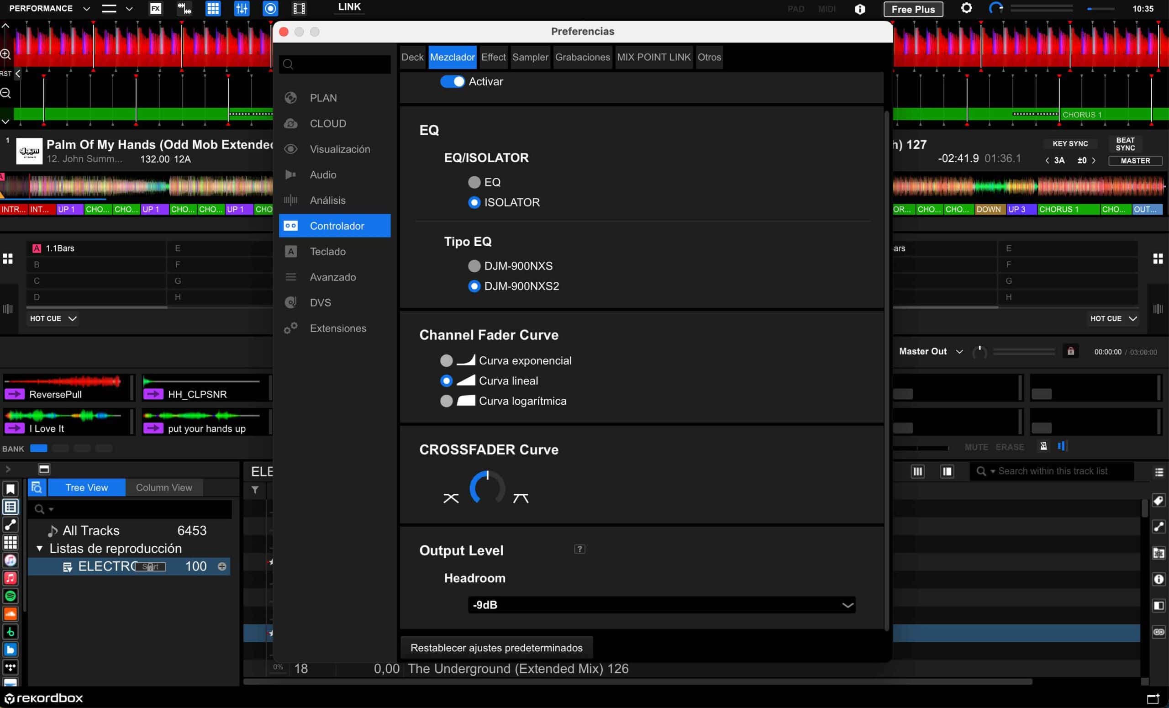Screen dimensions: 1169x708
Task: Open the deck layout dropdown arrow
Action: tap(129, 9)
